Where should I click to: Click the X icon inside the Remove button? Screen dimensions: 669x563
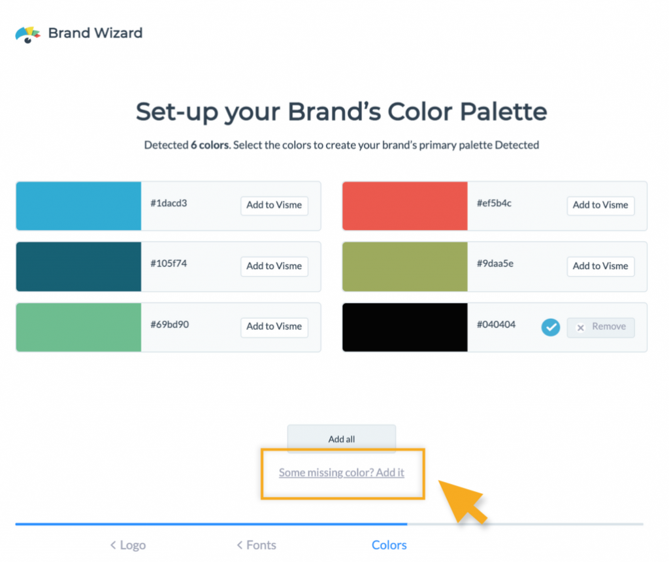[x=582, y=327]
